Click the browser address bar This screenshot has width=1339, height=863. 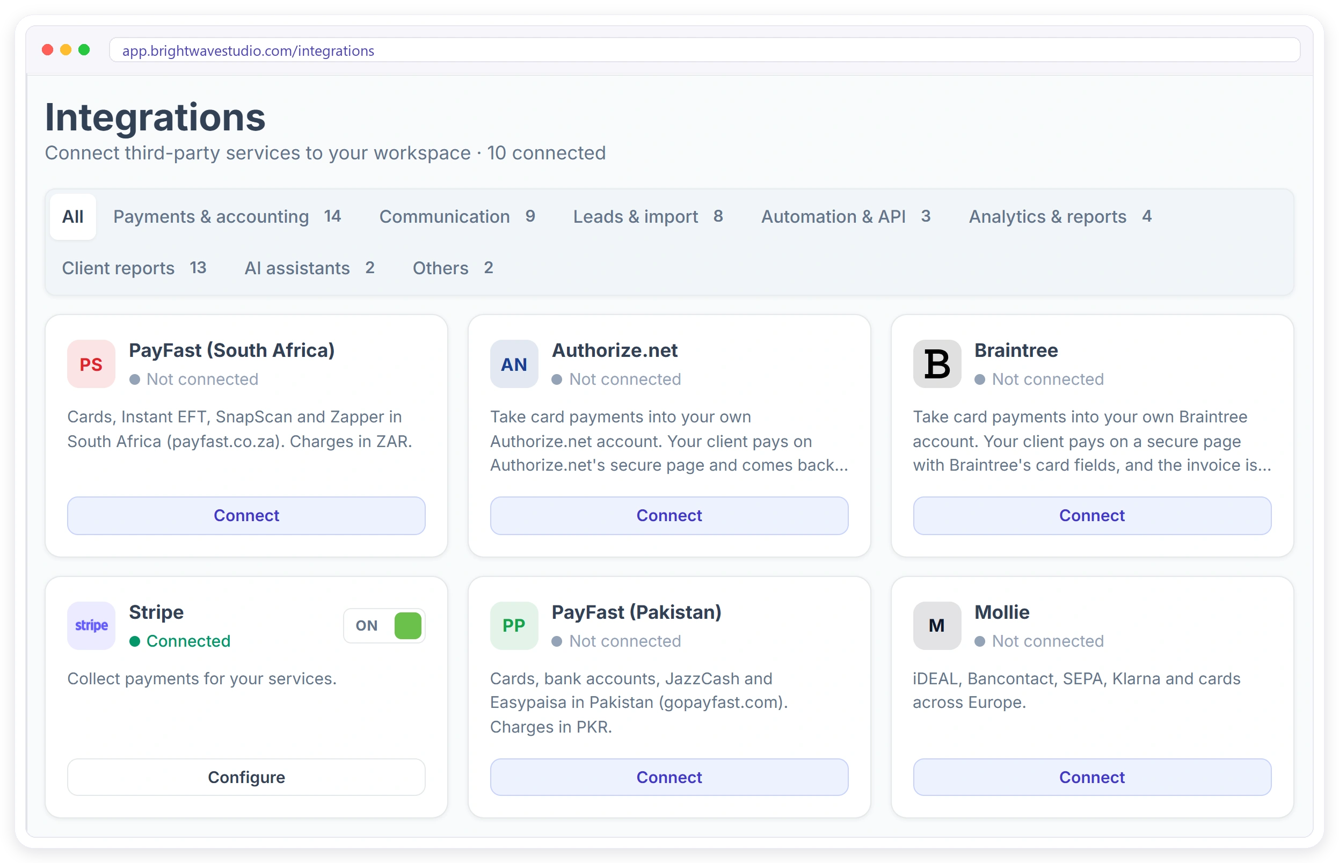(704, 50)
